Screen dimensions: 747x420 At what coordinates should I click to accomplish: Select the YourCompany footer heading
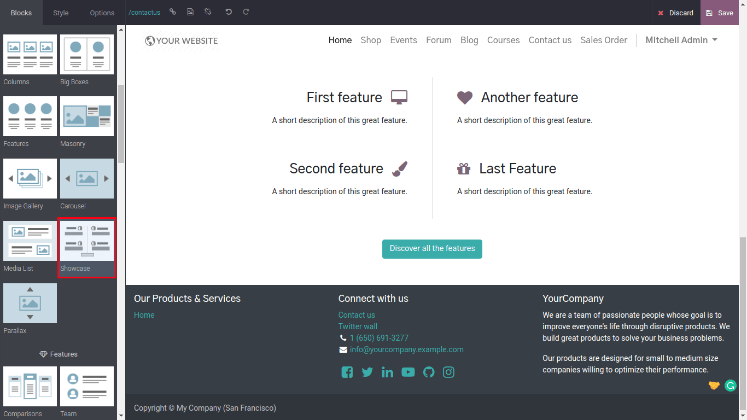[573, 299]
